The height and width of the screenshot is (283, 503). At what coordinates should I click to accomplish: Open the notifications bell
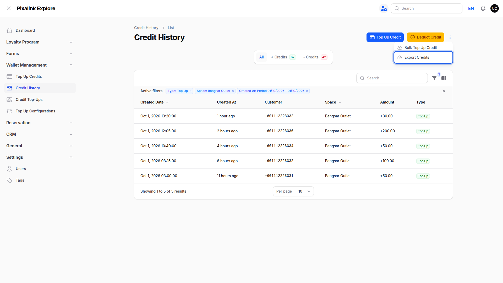(483, 8)
